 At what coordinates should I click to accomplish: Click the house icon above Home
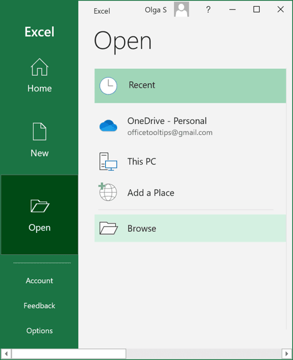coord(39,67)
